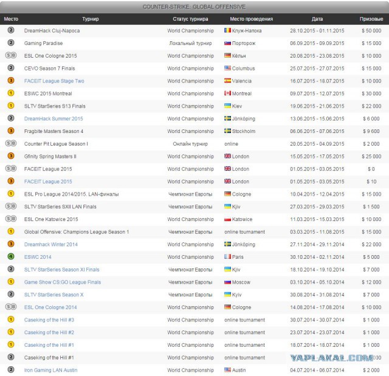The height and width of the screenshot is (376, 389).
Task: Click the Polish flag next to Katowice
Action: [227, 219]
